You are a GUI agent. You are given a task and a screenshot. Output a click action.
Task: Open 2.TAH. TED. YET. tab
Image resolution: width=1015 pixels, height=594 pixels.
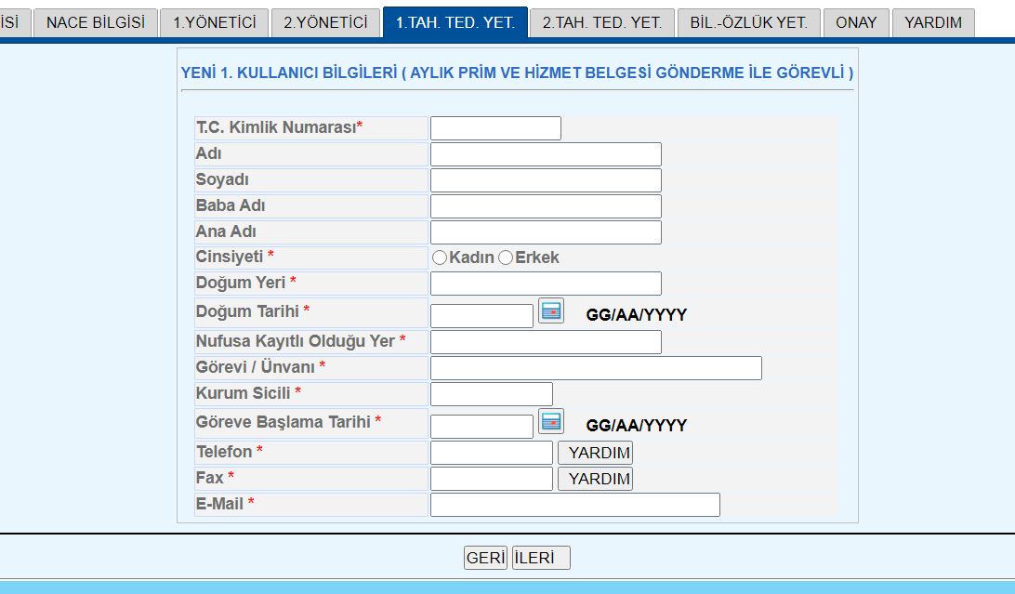click(602, 22)
